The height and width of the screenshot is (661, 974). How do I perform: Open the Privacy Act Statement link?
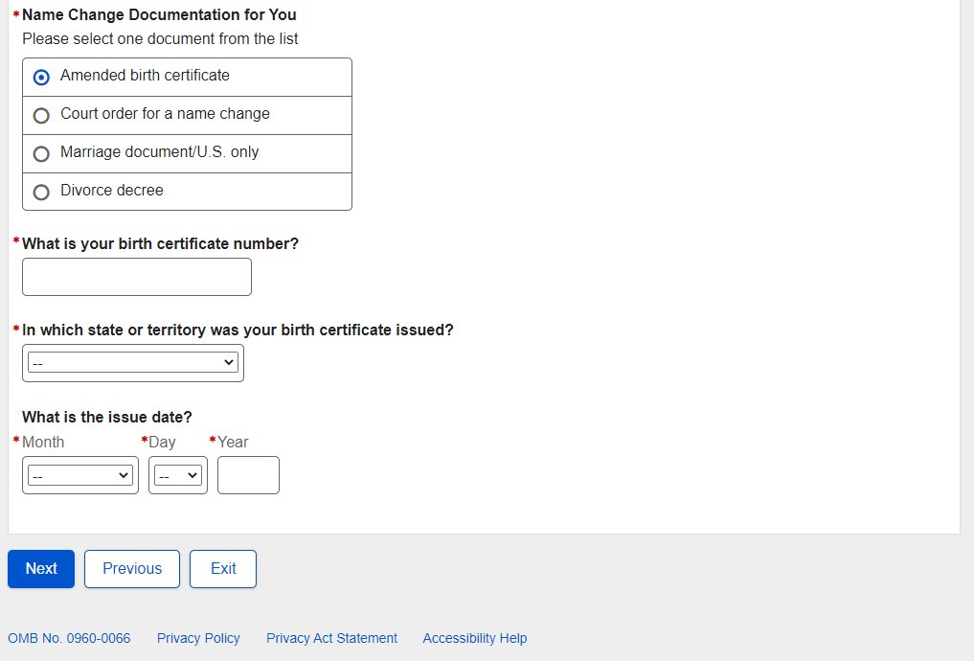(331, 638)
